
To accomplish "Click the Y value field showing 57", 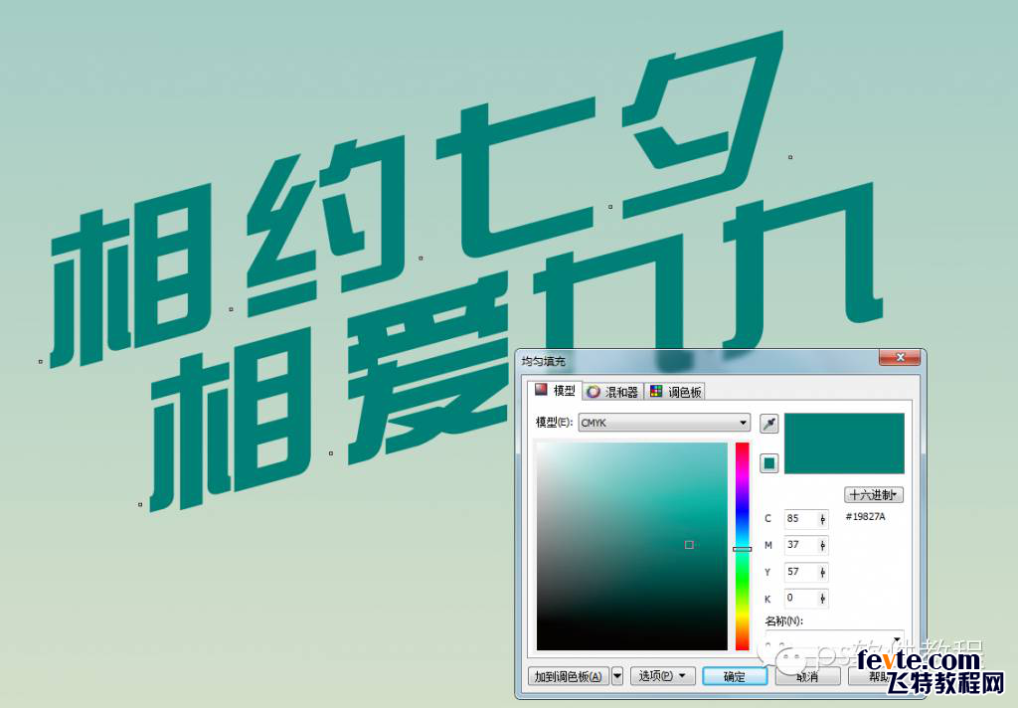I will tap(799, 572).
